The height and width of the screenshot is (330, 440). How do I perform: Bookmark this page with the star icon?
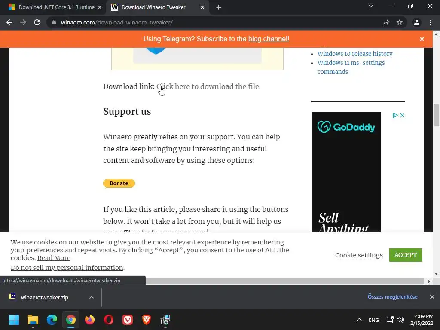[x=400, y=22]
